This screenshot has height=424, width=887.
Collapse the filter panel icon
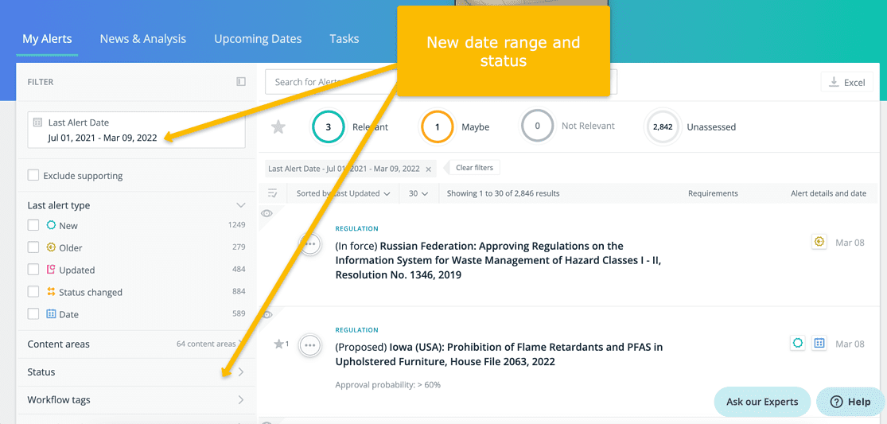241,82
